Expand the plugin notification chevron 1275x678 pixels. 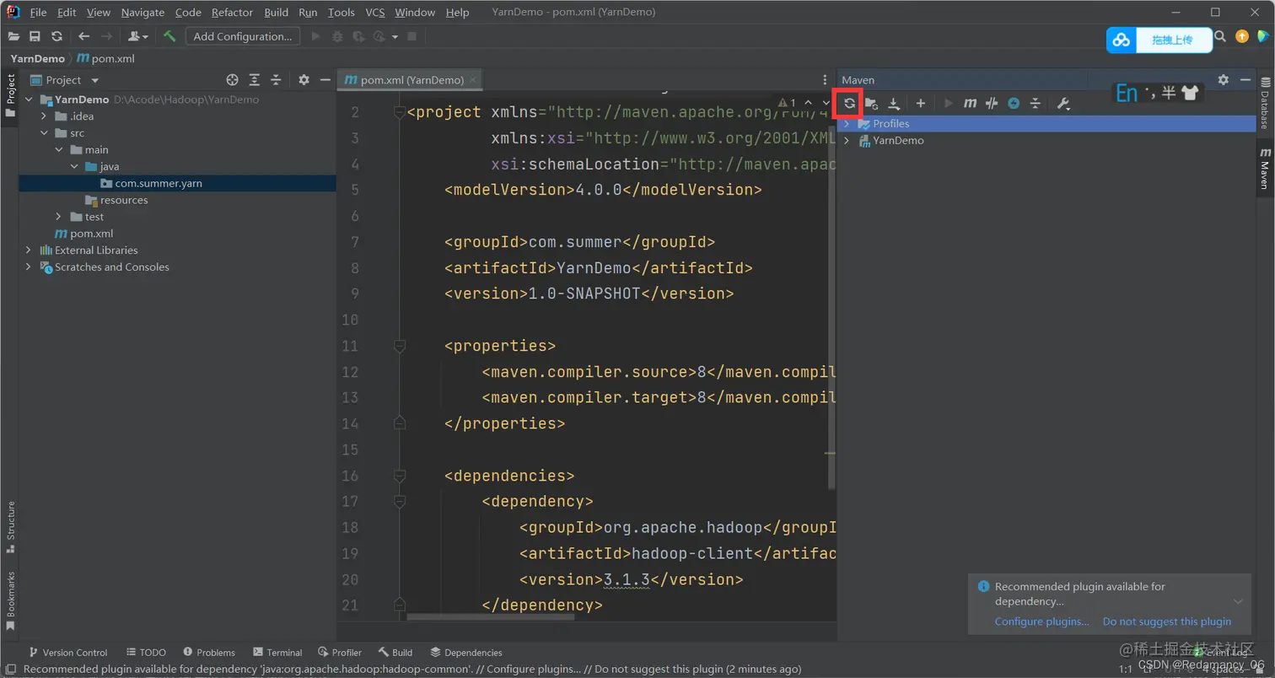(1238, 601)
